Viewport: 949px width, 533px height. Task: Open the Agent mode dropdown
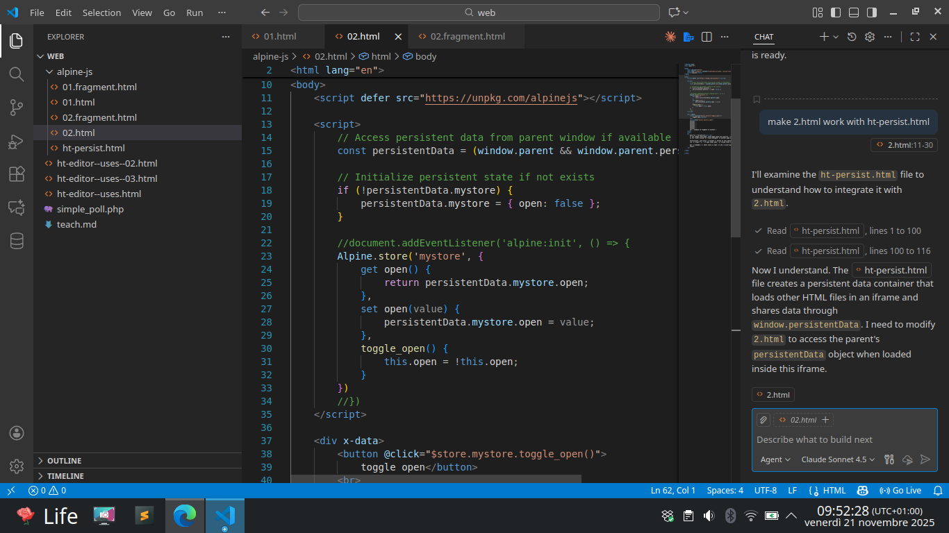(775, 459)
